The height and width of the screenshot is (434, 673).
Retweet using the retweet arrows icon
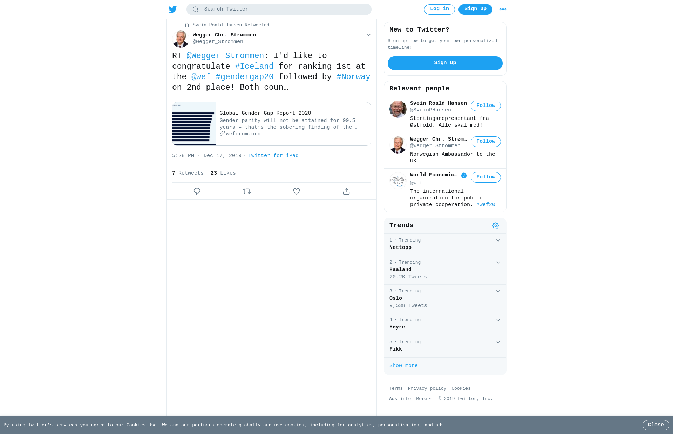click(247, 191)
